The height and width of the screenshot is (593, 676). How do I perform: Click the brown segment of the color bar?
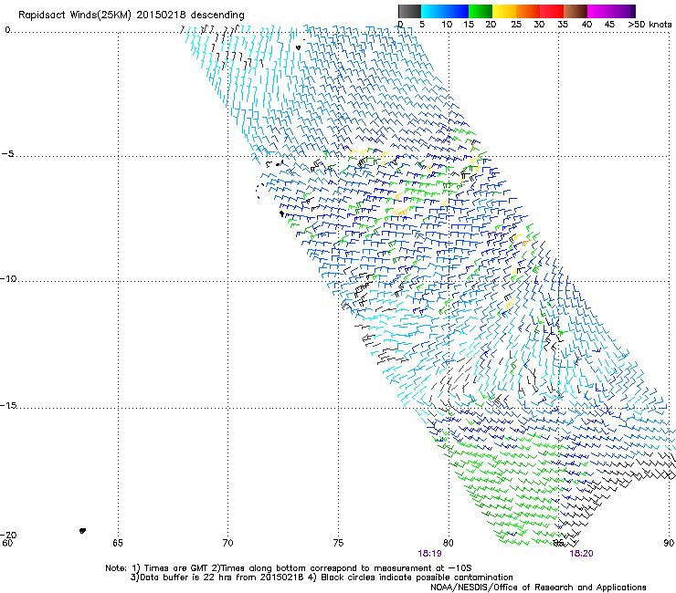[576, 11]
